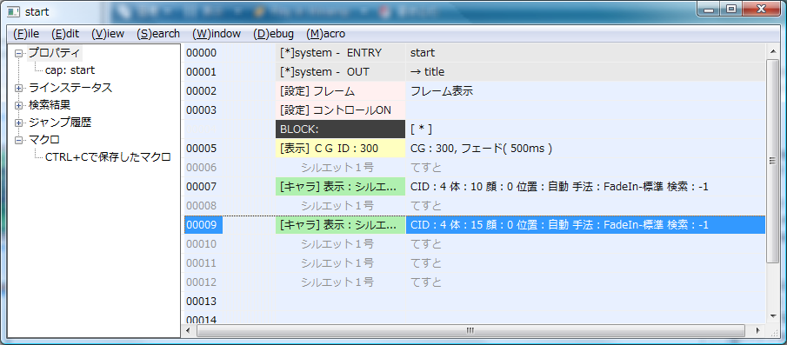The image size is (787, 345).
Task: Open the (W)indow menu
Action: (x=217, y=34)
